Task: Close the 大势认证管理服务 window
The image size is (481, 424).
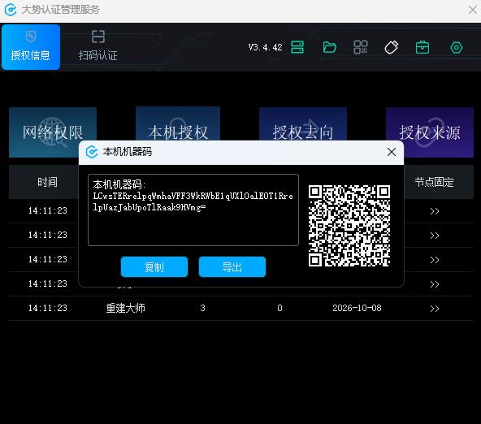Action: click(474, 10)
